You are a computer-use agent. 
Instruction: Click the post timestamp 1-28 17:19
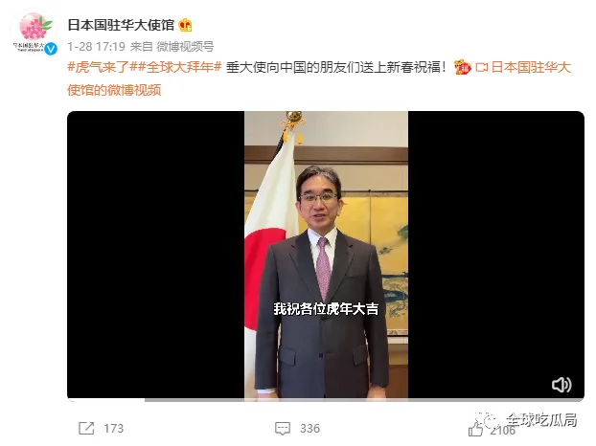(97, 47)
